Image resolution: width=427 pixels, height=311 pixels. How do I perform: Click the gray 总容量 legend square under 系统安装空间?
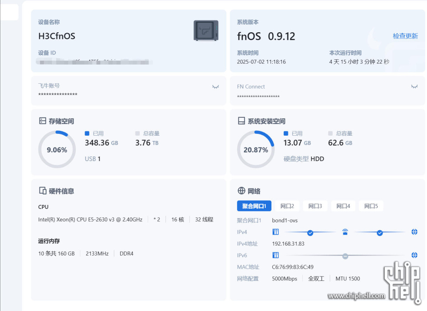pyautogui.click(x=330, y=133)
